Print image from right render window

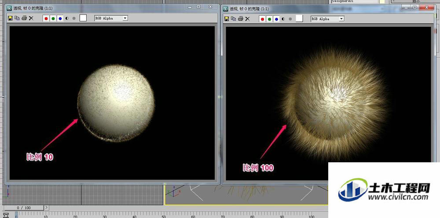pos(241,19)
